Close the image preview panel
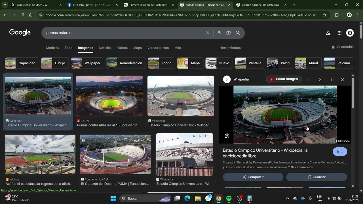 pyautogui.click(x=342, y=80)
